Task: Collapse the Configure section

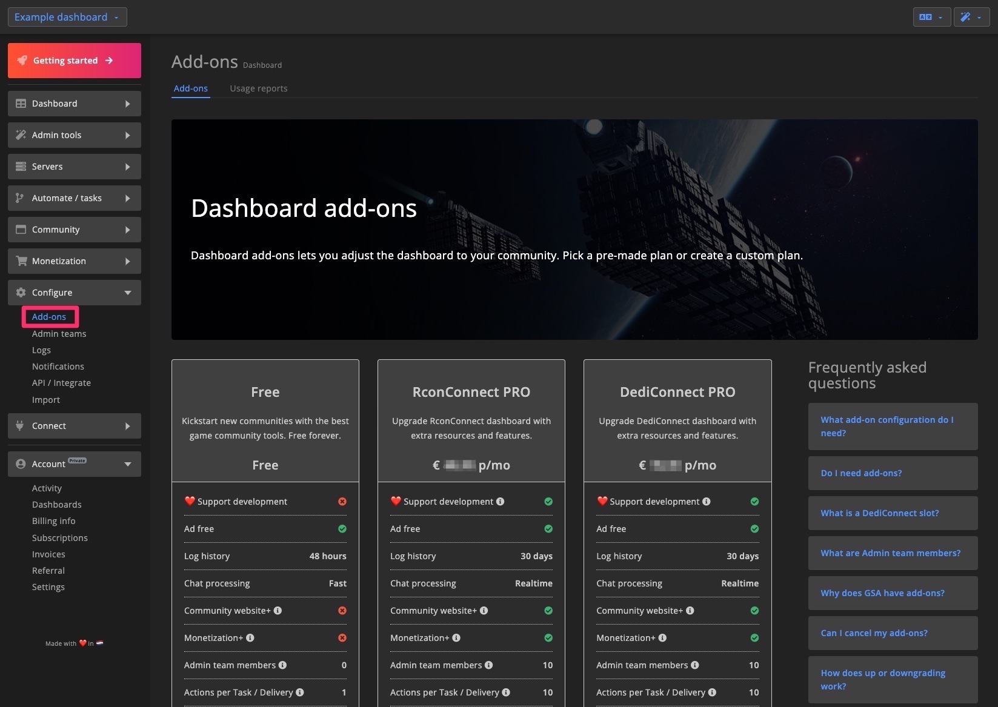Action: [127, 292]
